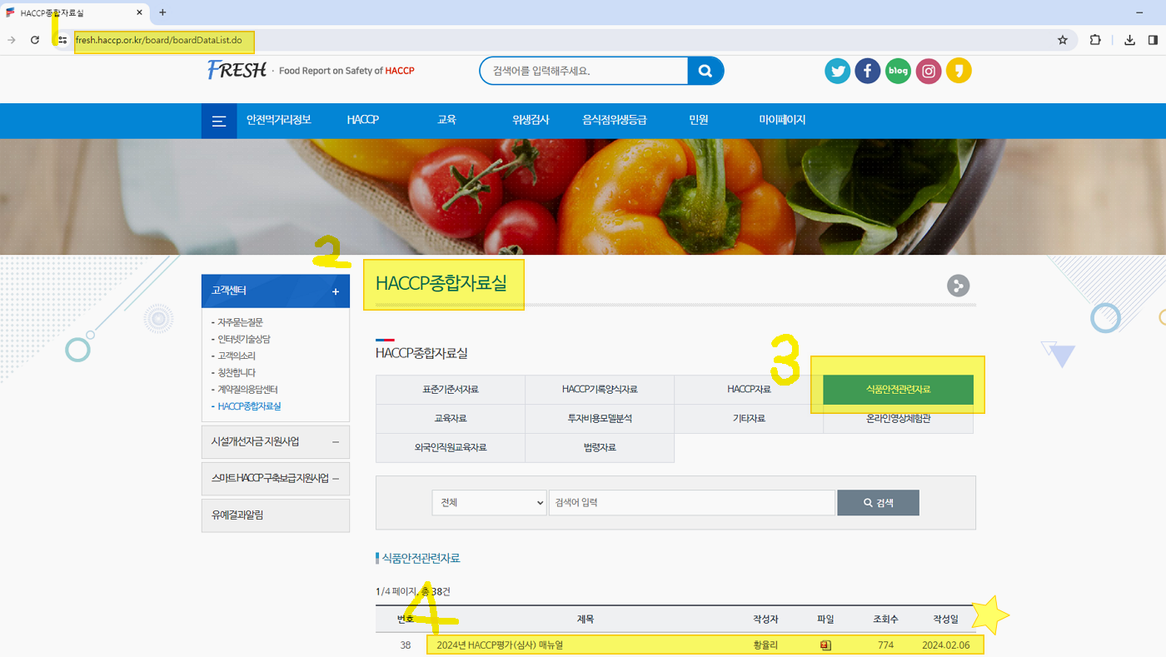Click the author 황율리 cell
The width and height of the screenshot is (1166, 657).
765,645
